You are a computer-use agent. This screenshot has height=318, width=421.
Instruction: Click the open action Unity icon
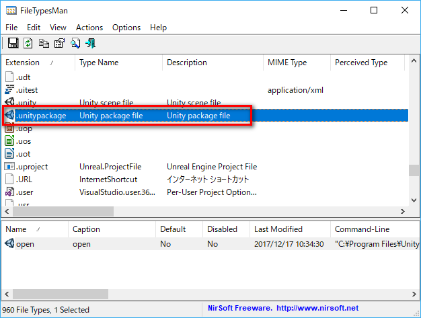point(9,243)
